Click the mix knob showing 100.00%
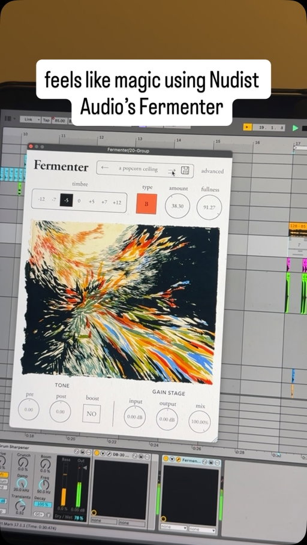Viewport: 307px width, 545px height. coord(200,421)
